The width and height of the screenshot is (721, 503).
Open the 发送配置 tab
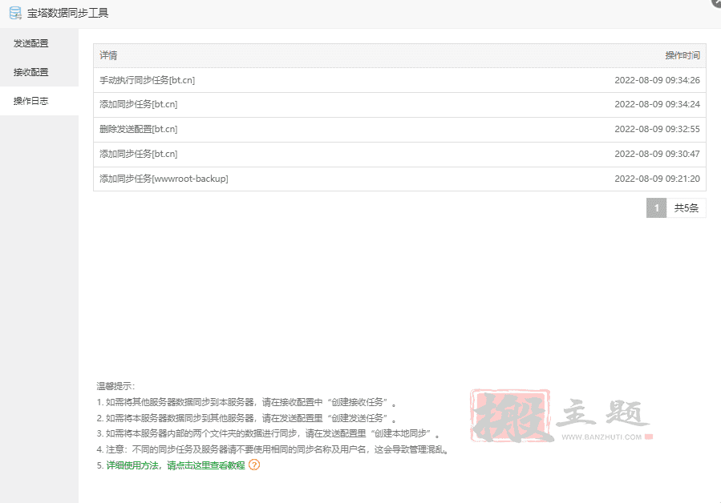click(39, 43)
